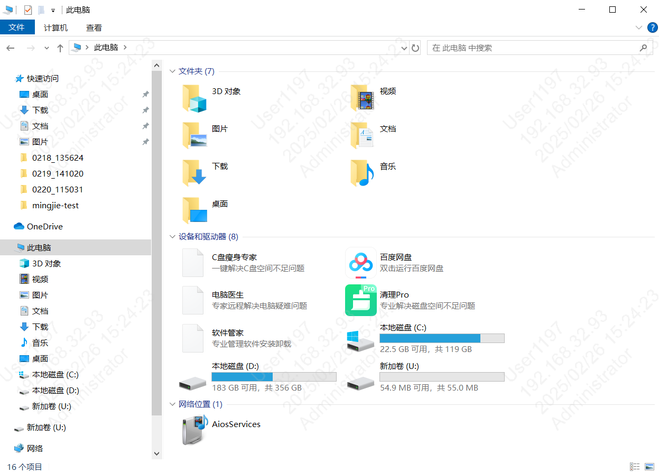Expand the ribbon with the chevron

tap(638, 27)
